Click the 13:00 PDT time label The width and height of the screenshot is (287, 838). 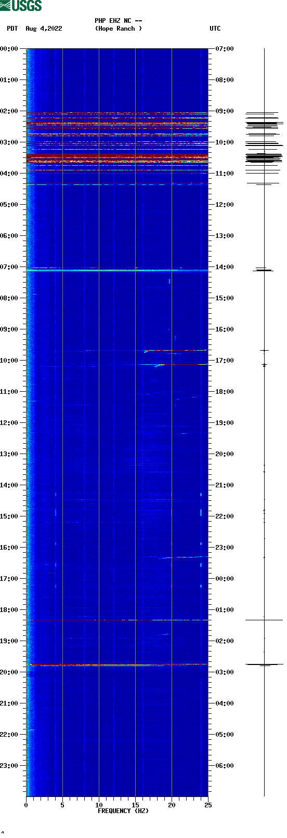9,454
